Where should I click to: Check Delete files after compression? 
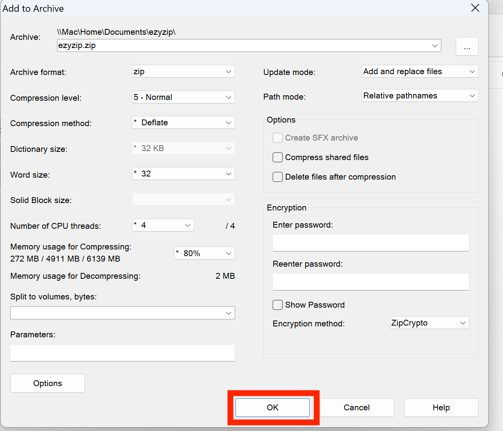point(277,177)
